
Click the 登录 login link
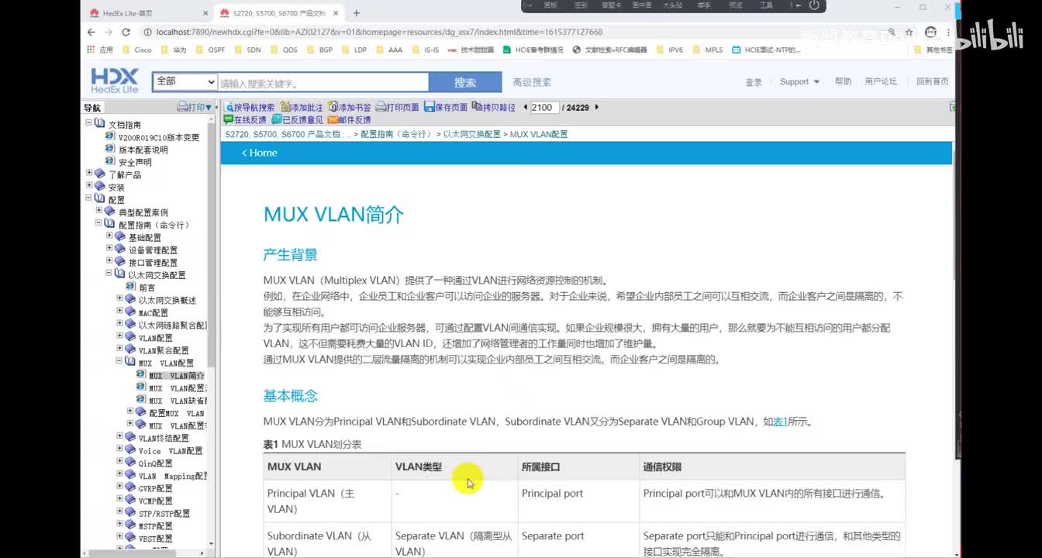click(x=754, y=81)
